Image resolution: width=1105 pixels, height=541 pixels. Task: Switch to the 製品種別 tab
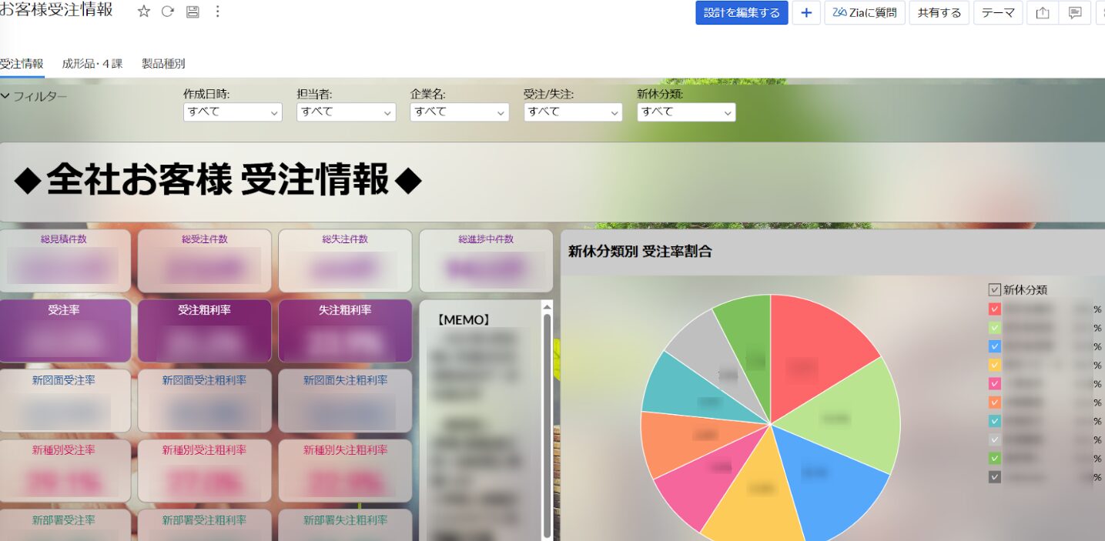[x=163, y=64]
